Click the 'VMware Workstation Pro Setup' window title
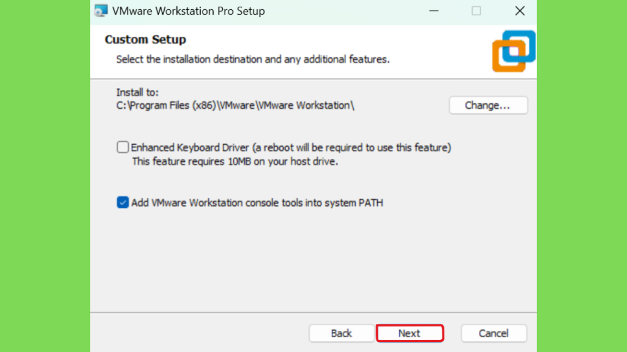Image resolution: width=627 pixels, height=352 pixels. [189, 11]
